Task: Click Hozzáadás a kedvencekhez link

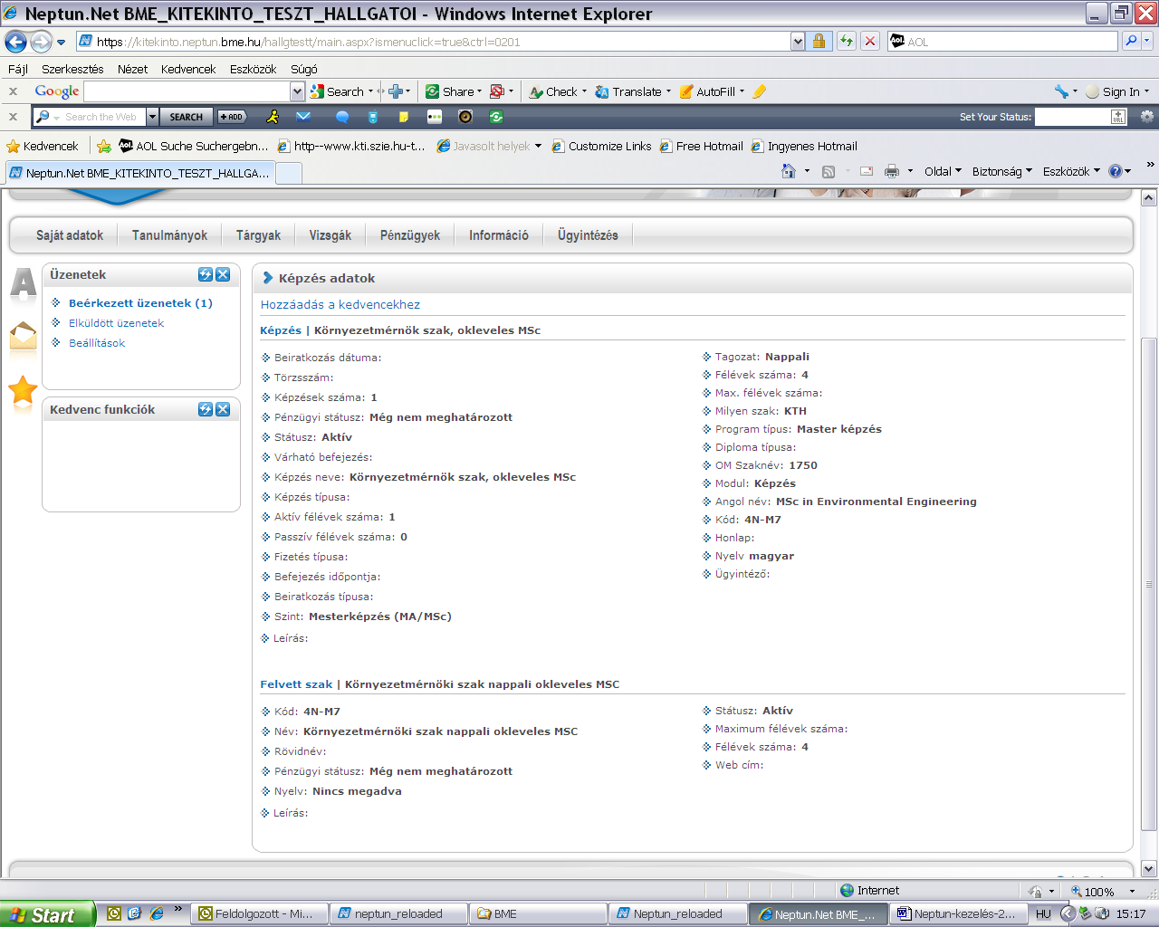Action: pyautogui.click(x=340, y=305)
